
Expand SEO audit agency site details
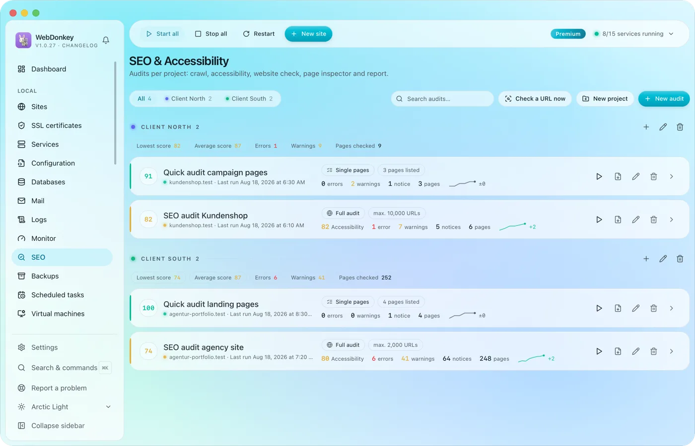pyautogui.click(x=672, y=351)
